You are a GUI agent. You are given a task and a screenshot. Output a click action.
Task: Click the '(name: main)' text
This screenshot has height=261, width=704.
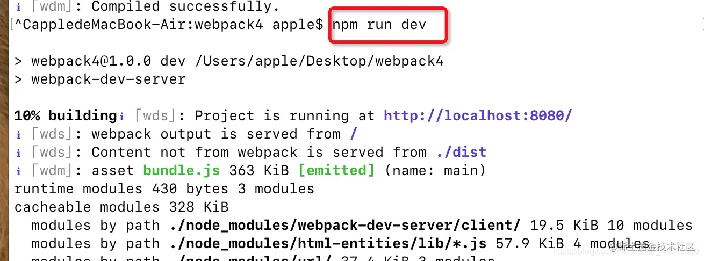(435, 170)
